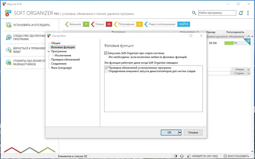
Task: Open Исключения settings subsection
Action: (63, 55)
